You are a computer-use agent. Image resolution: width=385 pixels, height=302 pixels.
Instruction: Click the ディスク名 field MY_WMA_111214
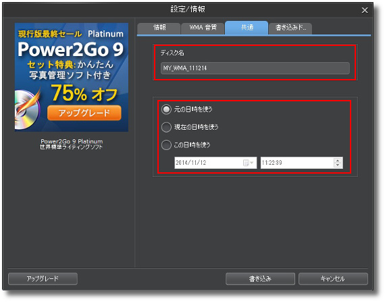coord(255,68)
